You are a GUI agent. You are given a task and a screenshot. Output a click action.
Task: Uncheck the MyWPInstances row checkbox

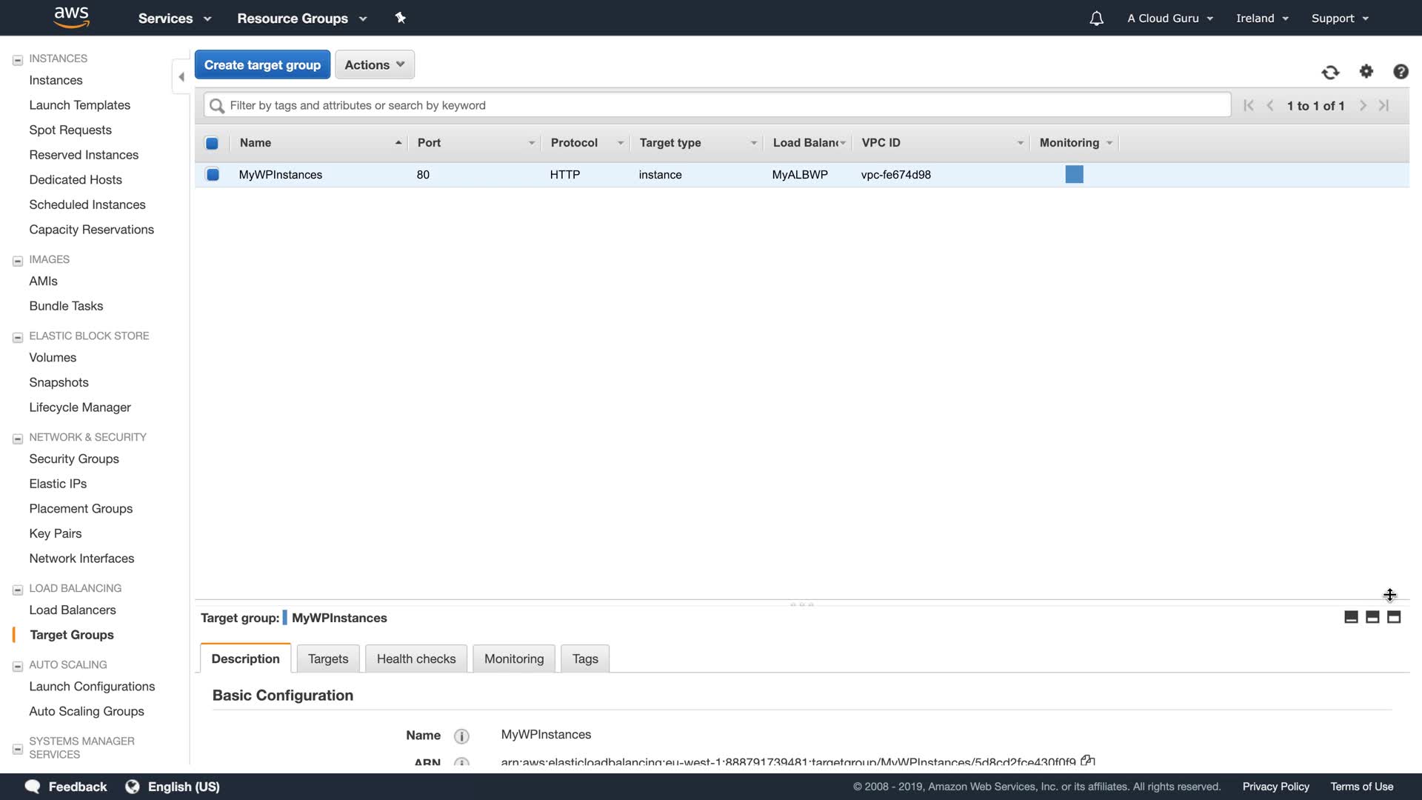213,175
